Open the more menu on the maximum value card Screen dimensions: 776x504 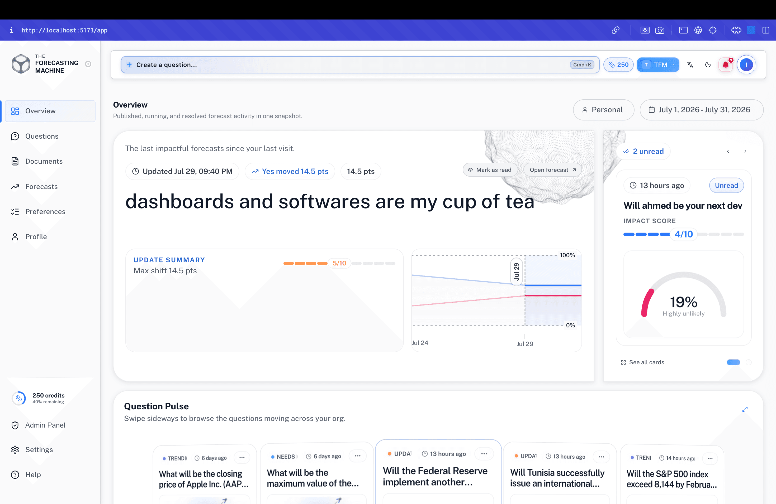(358, 456)
